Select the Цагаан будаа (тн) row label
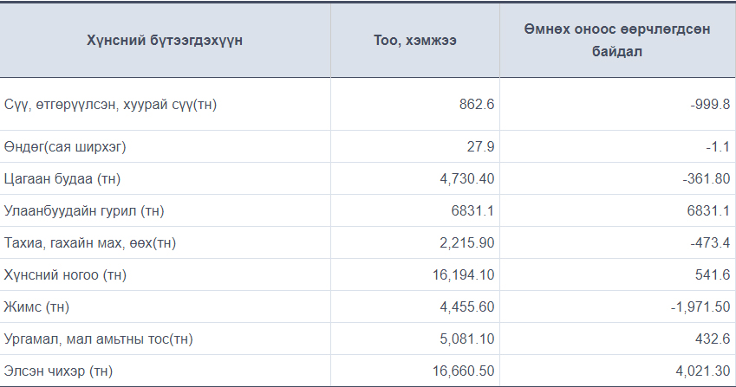This screenshot has width=736, height=387. click(x=62, y=179)
